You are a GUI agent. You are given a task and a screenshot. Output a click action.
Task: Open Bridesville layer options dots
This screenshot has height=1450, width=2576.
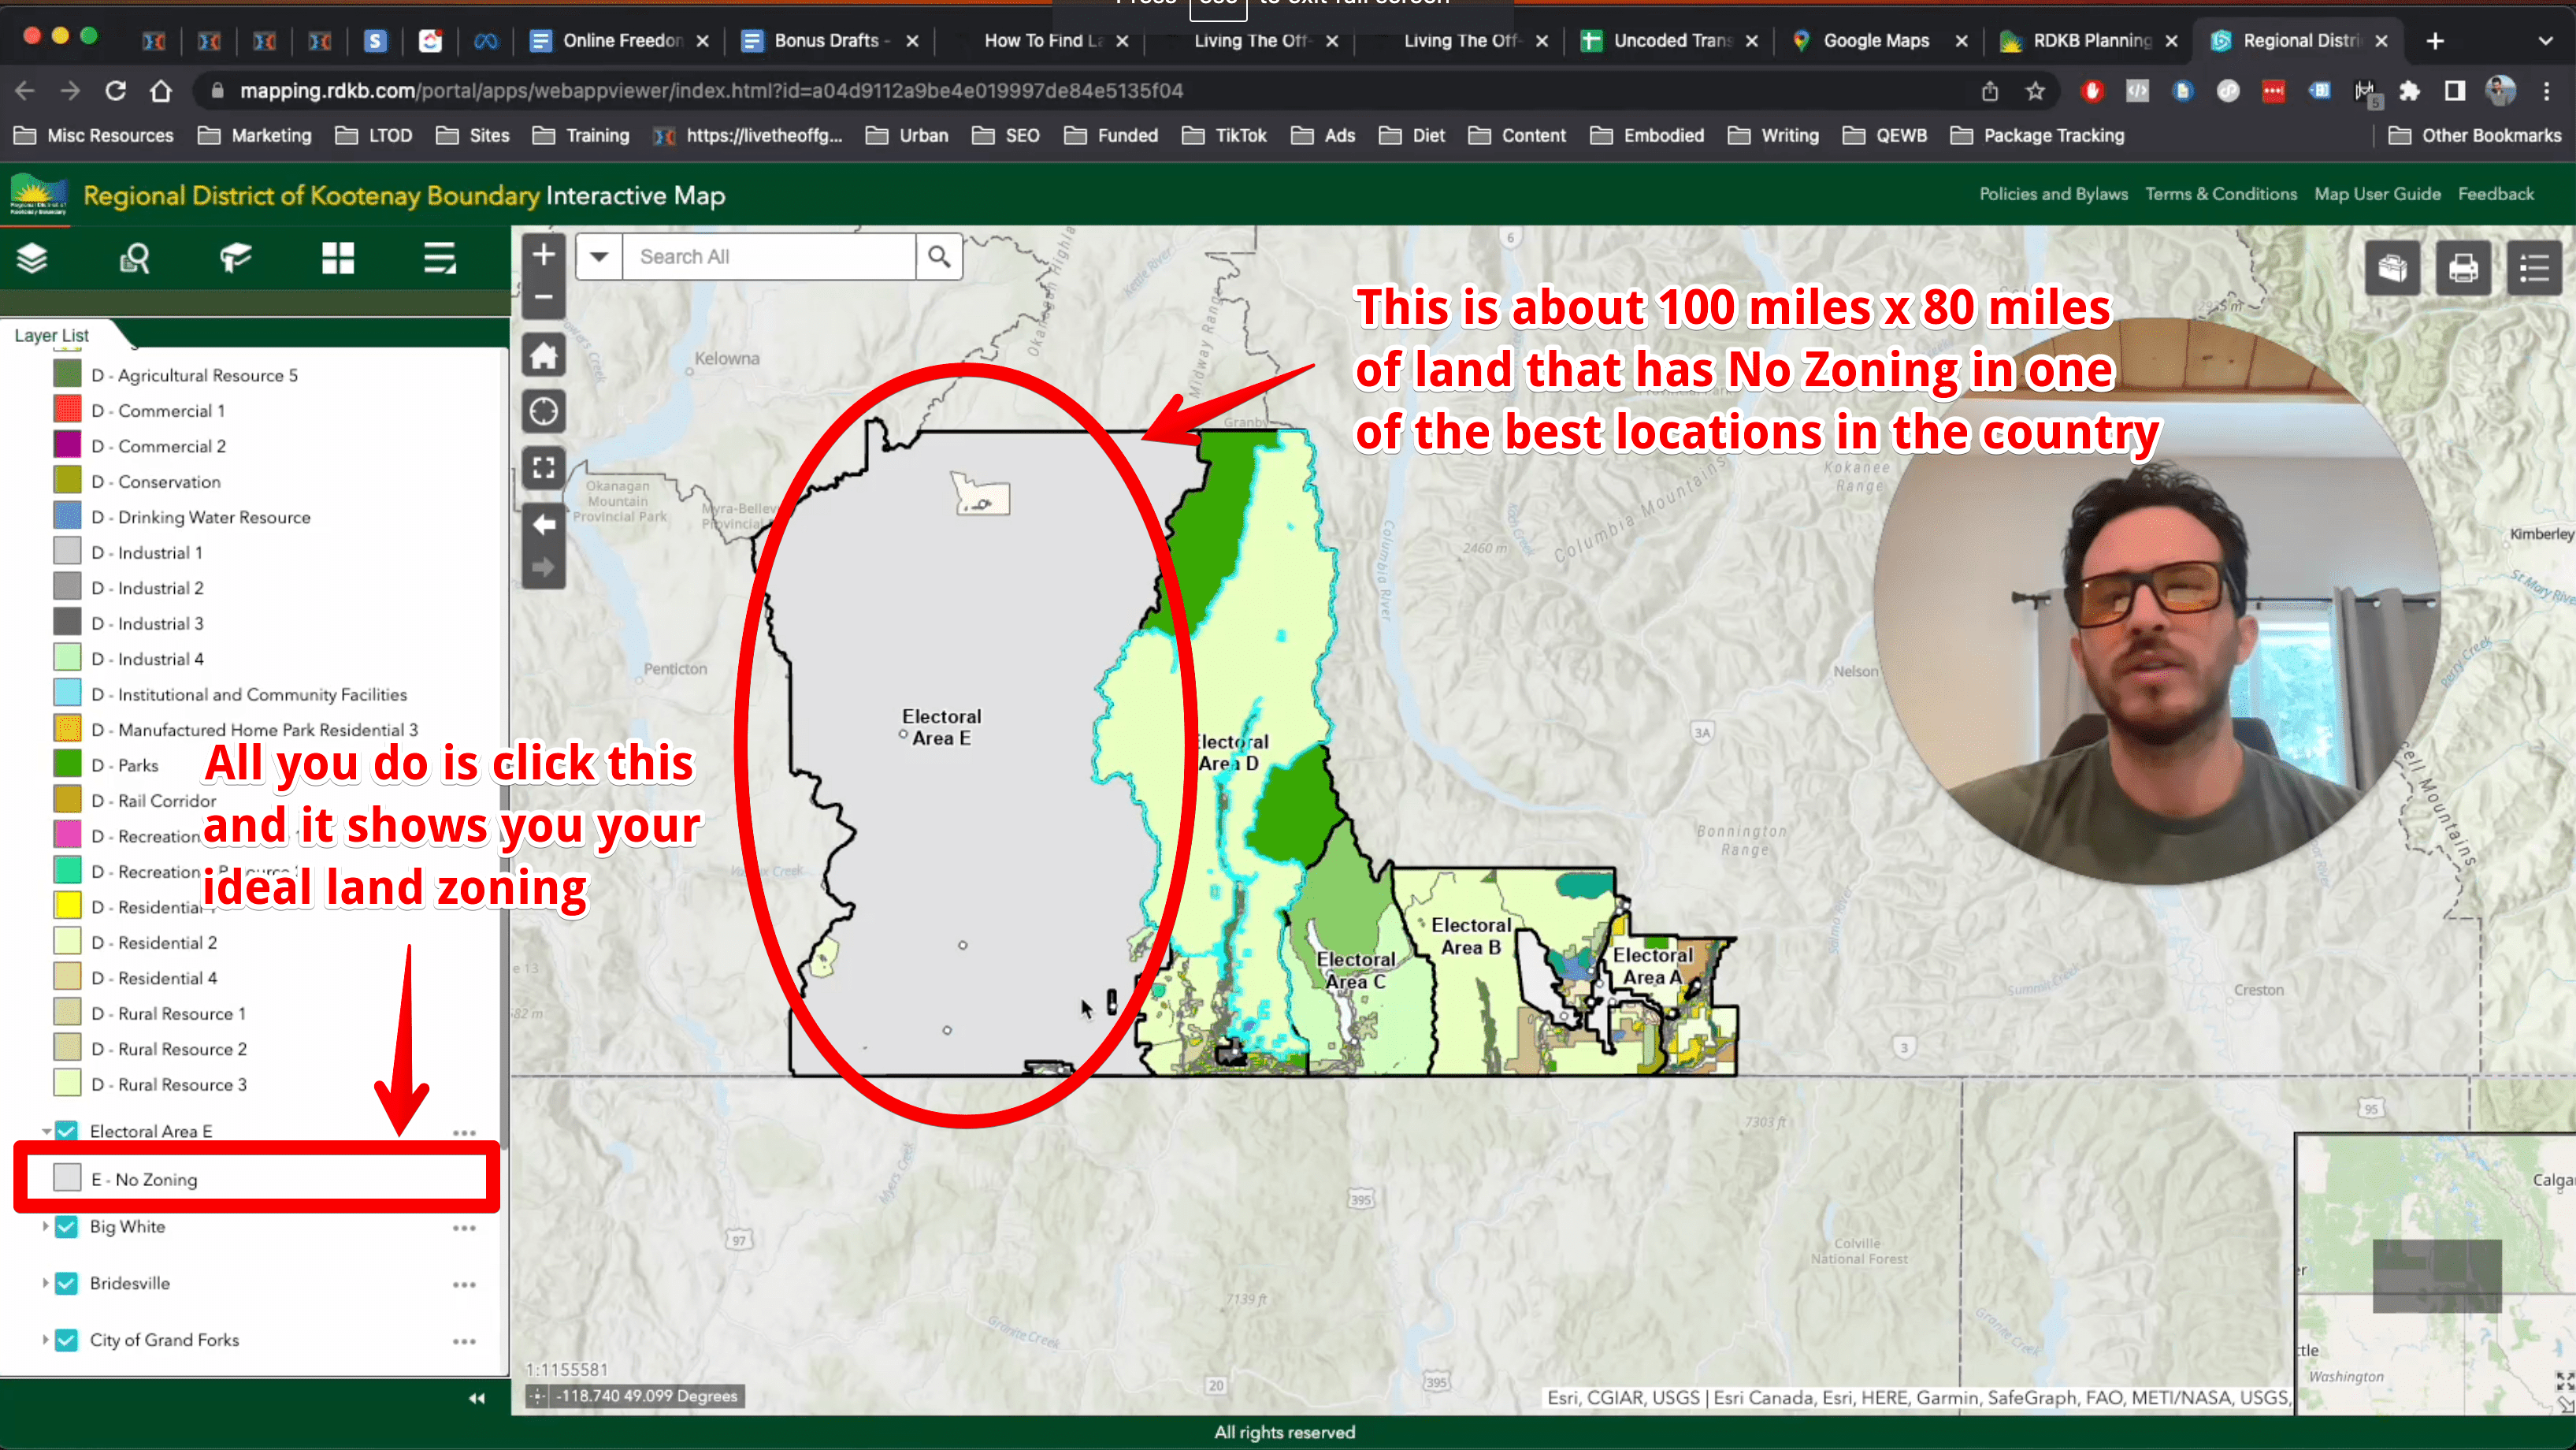pos(464,1285)
